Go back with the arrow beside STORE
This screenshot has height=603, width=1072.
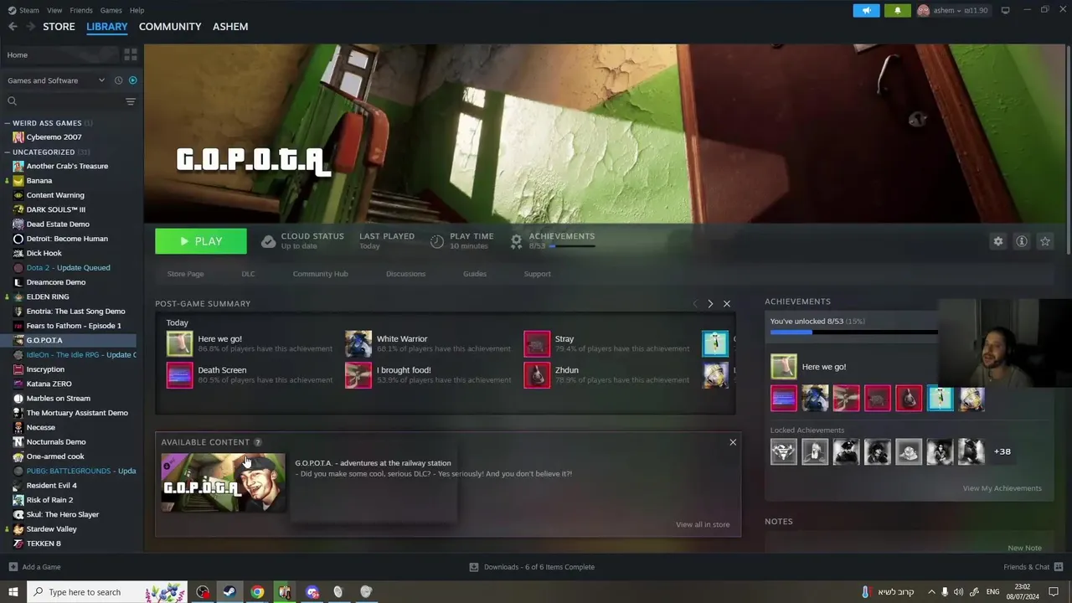click(x=13, y=27)
